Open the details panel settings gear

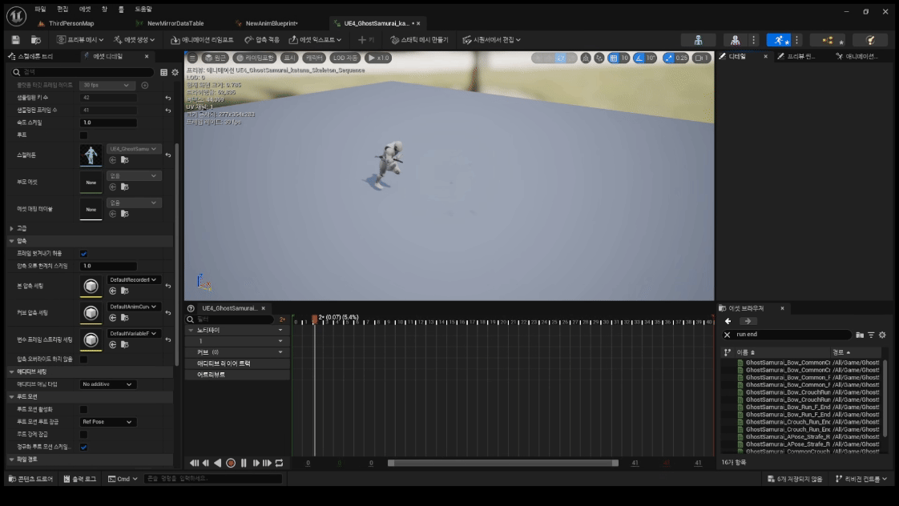[175, 72]
